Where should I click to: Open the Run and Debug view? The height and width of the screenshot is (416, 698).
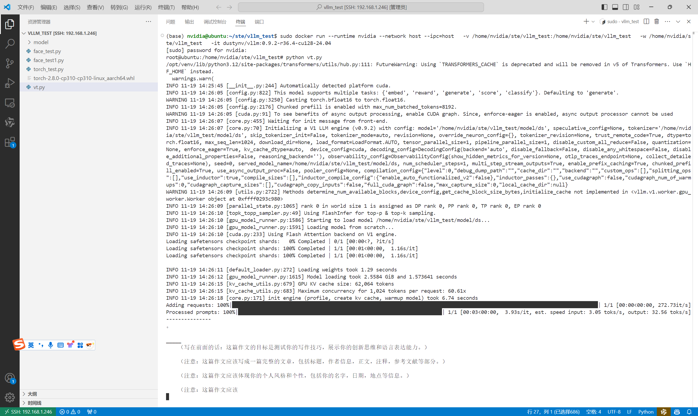10,83
